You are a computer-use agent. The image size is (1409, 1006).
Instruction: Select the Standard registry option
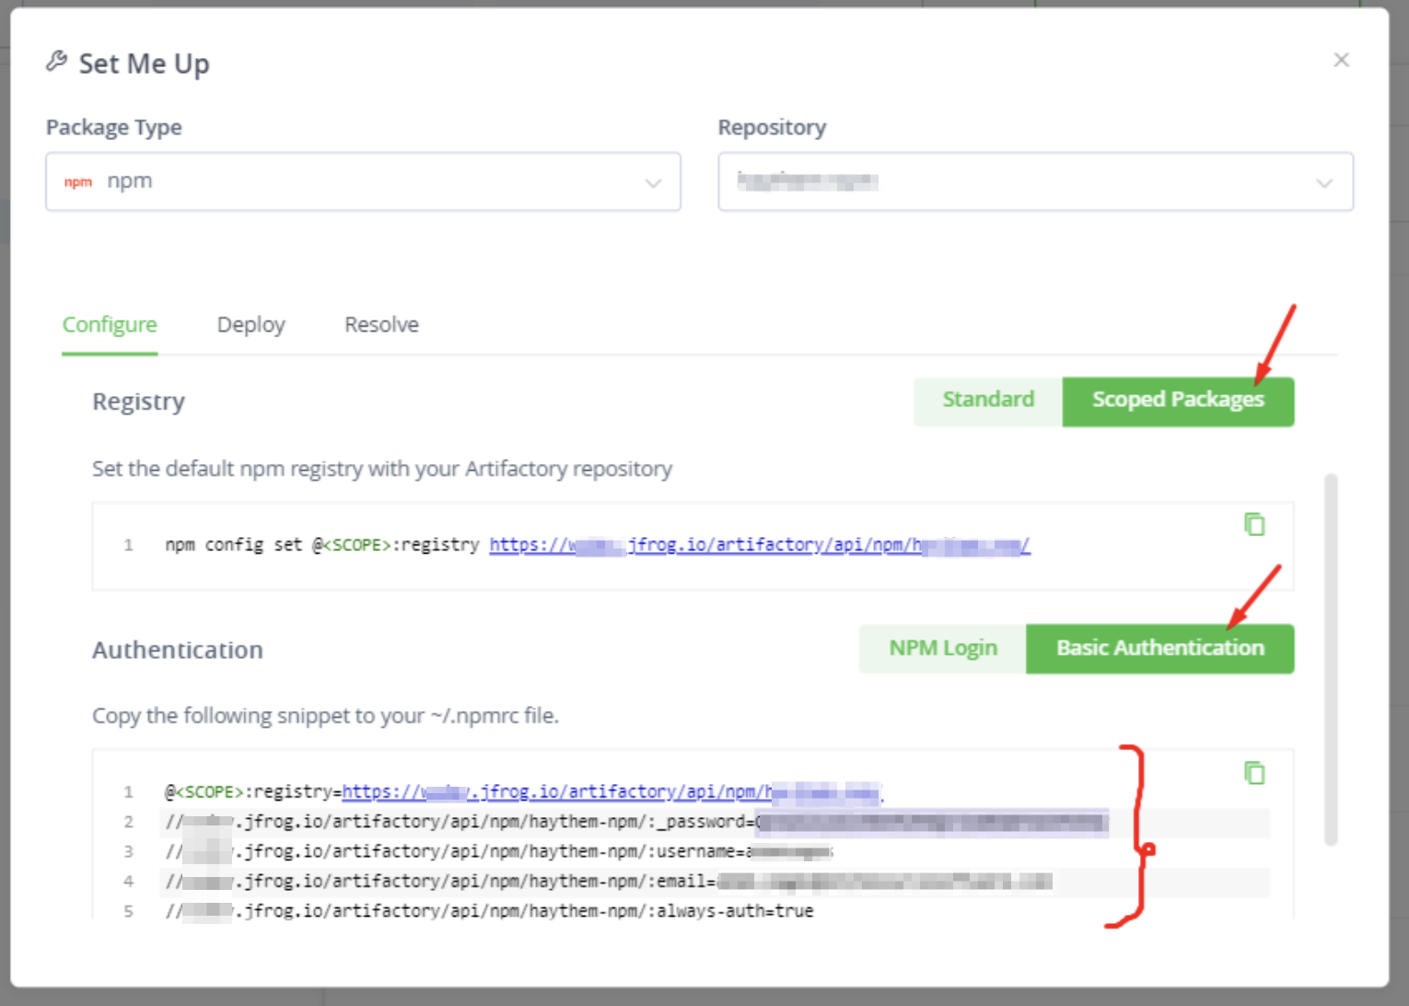pyautogui.click(x=987, y=400)
